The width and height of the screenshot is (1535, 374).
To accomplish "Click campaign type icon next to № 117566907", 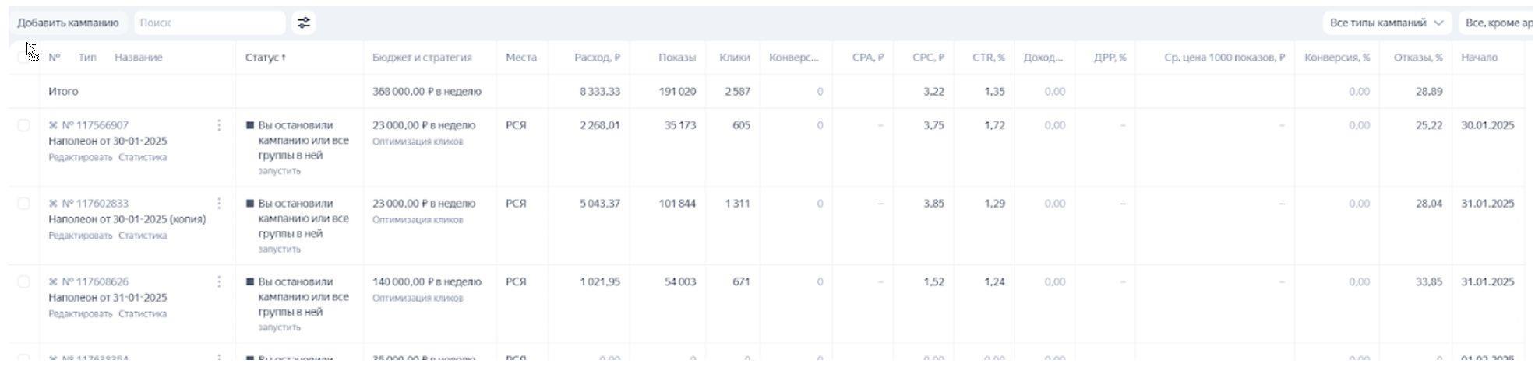I will [53, 125].
